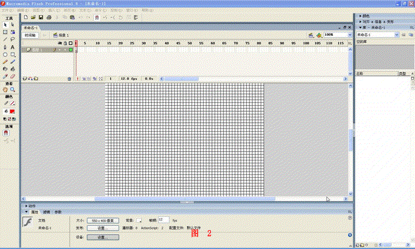The width and height of the screenshot is (415, 249).
Task: Select the Hand tool
Action: tap(6, 90)
